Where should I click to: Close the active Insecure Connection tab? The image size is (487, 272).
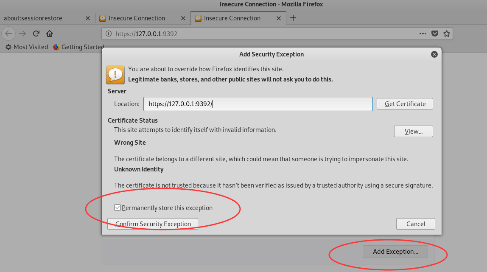coord(279,18)
